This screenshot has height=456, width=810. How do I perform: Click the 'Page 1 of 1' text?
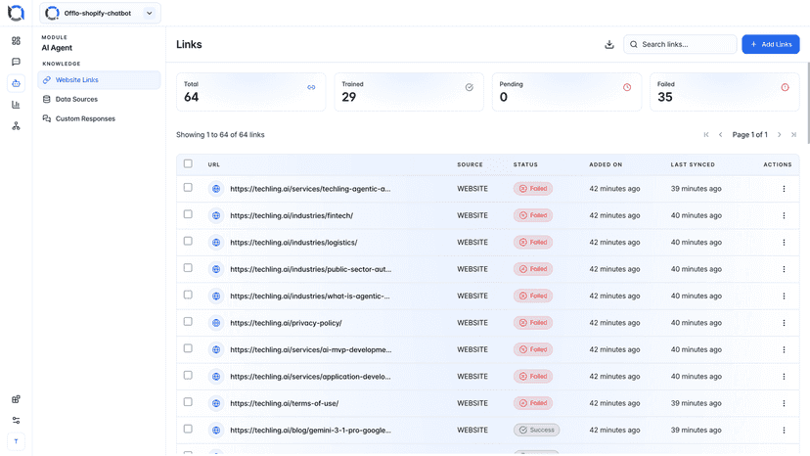point(749,135)
